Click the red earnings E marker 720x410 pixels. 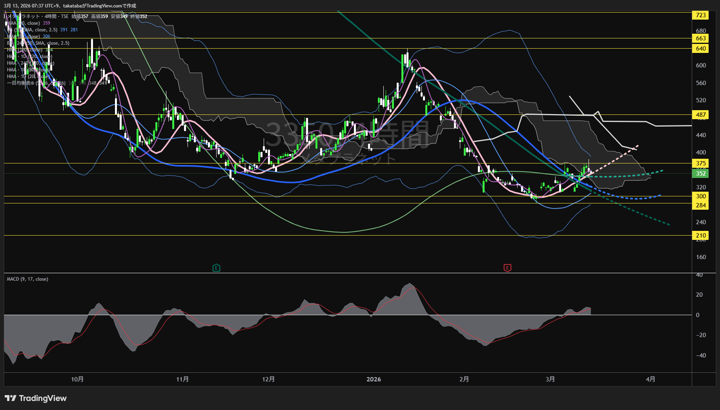507,268
